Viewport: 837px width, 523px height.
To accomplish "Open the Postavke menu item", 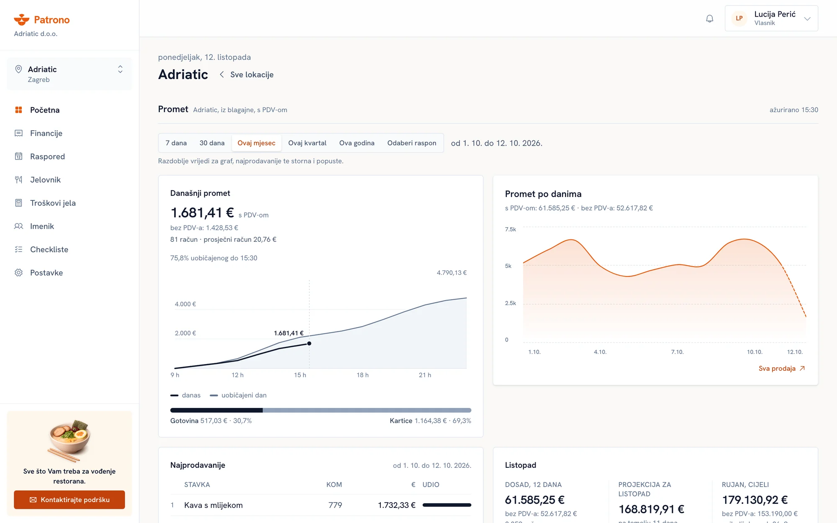I will tap(69, 273).
